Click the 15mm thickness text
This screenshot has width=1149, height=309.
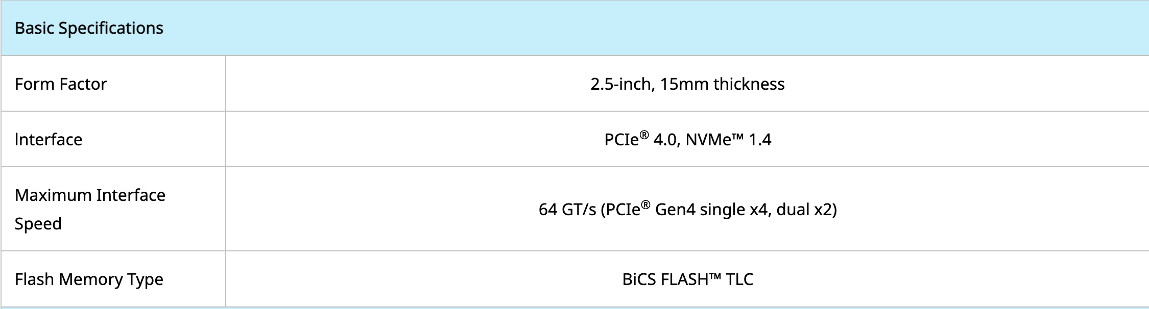click(722, 84)
